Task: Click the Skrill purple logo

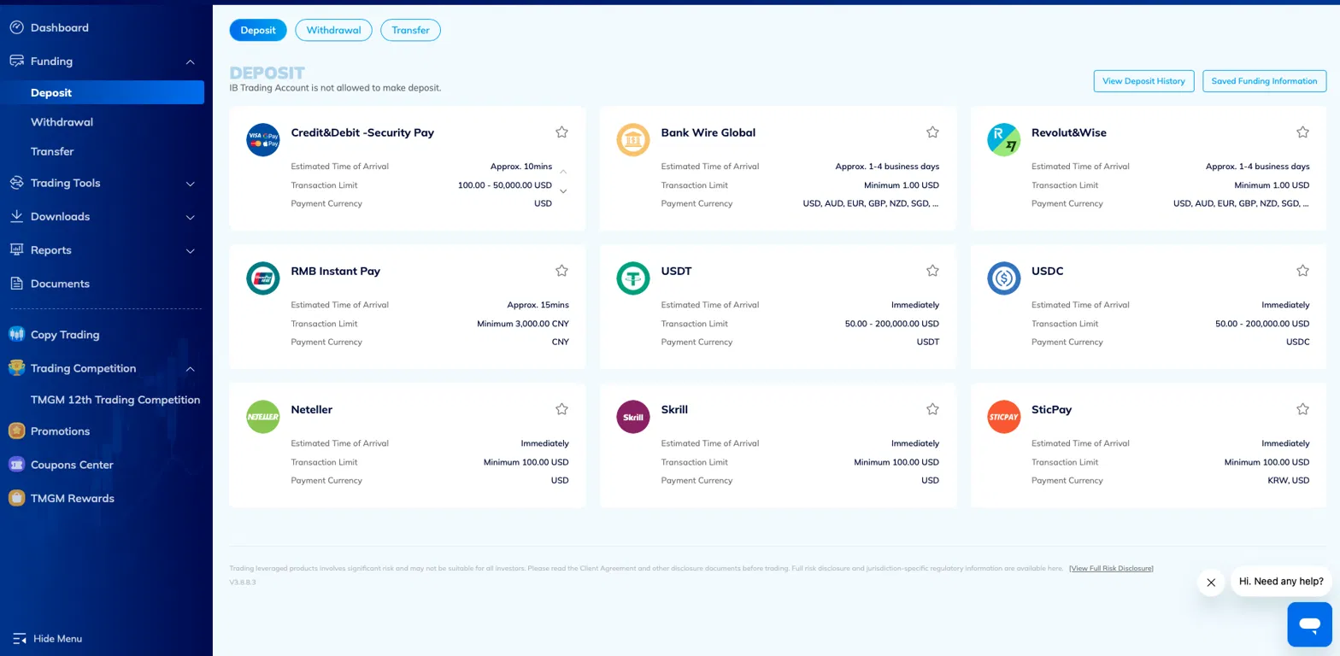Action: (633, 417)
